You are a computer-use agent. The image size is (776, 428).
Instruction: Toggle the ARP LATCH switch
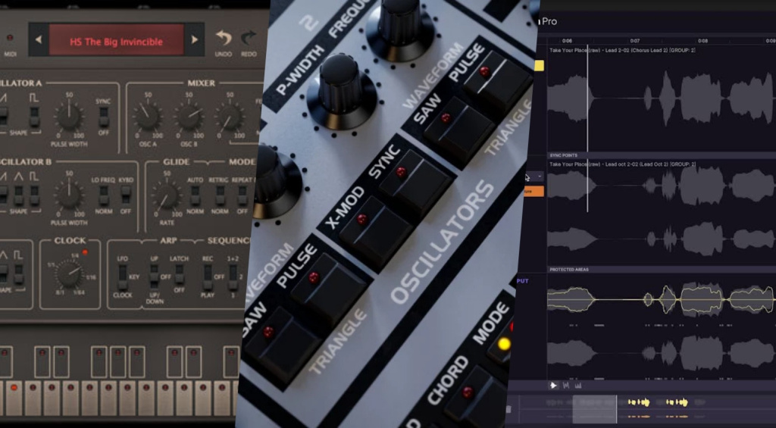(x=179, y=275)
